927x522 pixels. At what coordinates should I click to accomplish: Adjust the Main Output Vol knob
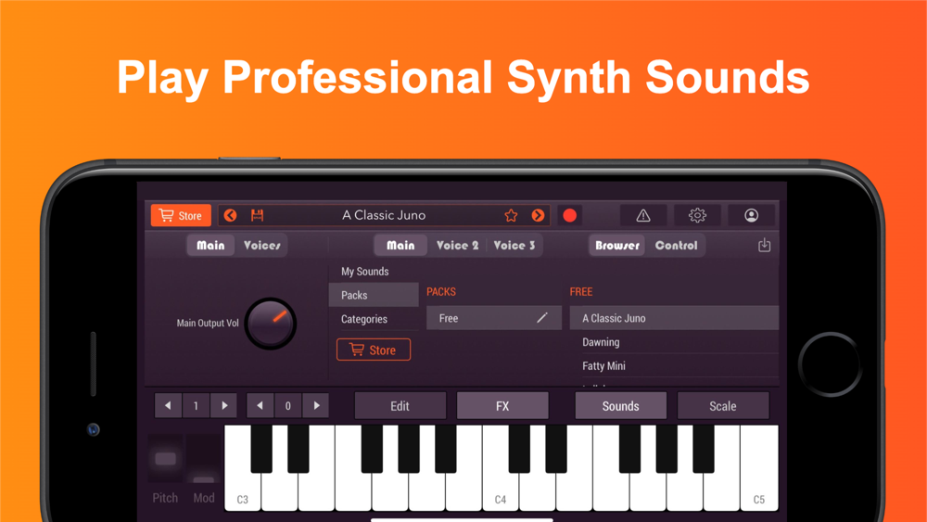click(271, 324)
